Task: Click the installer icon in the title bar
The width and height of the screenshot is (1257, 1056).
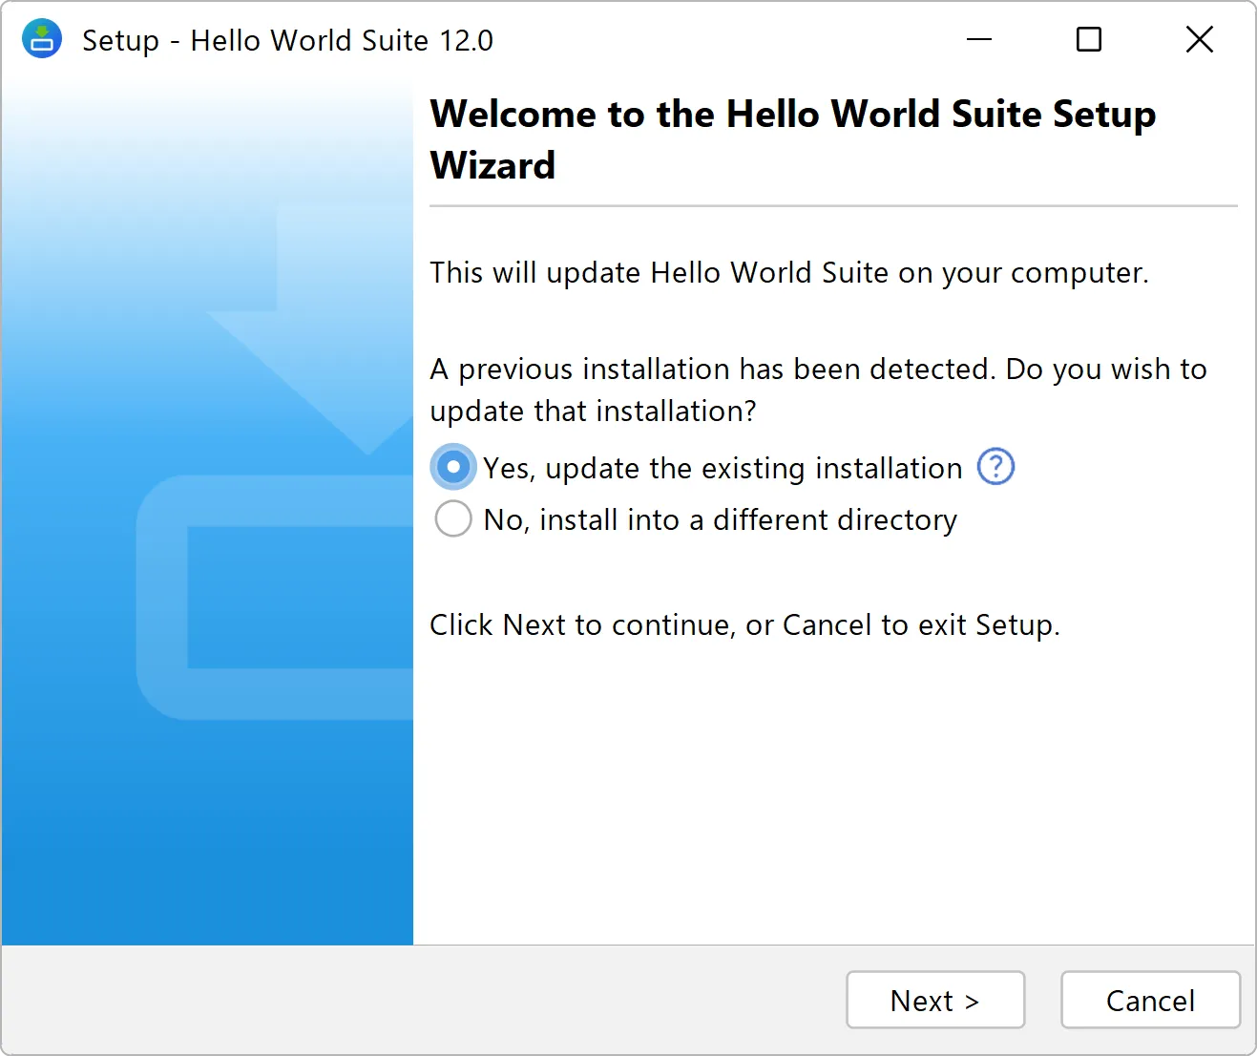Action: 42,39
